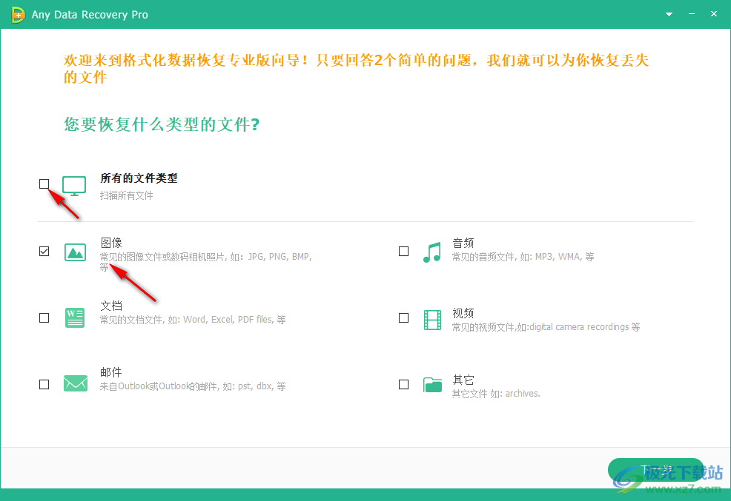Click the Any Data Recovery Pro logo icon
Viewport: 731px width, 501px height.
pyautogui.click(x=18, y=15)
